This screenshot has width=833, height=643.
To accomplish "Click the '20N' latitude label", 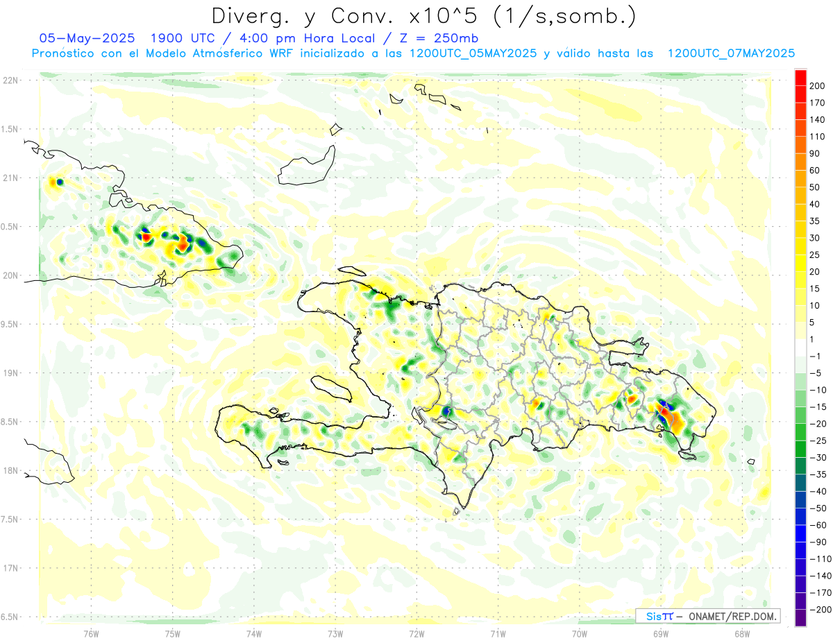I will point(10,275).
